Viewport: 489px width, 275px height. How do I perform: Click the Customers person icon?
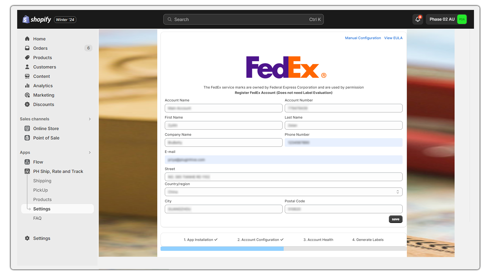(27, 67)
